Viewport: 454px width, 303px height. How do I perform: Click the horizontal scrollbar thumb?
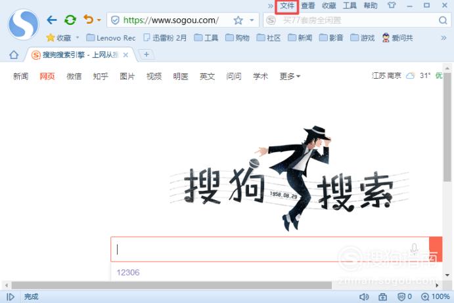click(171, 286)
